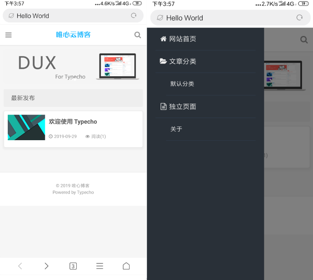The height and width of the screenshot is (280, 313).
Task: Tap the left address bar showing Hello World
Action: point(70,16)
